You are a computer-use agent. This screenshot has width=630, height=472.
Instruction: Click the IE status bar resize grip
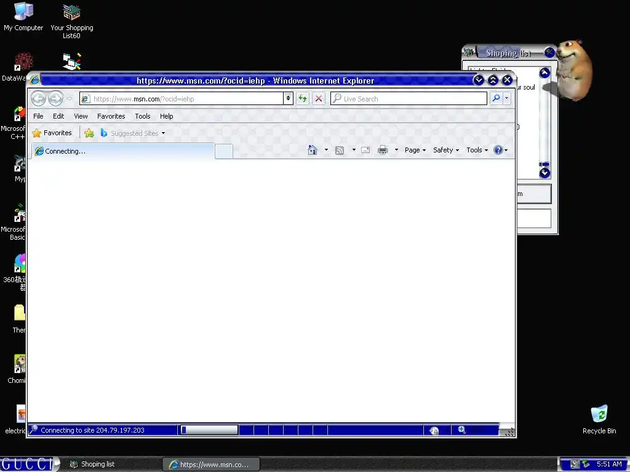pos(509,431)
